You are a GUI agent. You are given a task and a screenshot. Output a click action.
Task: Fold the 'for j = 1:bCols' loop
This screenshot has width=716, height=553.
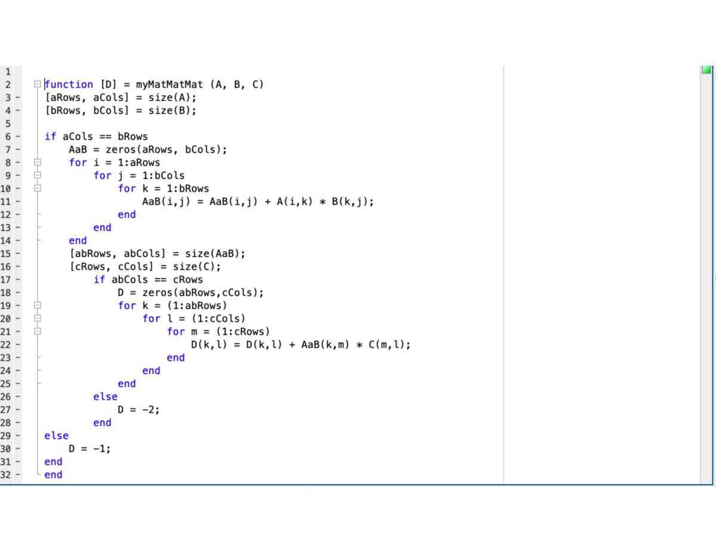click(38, 176)
